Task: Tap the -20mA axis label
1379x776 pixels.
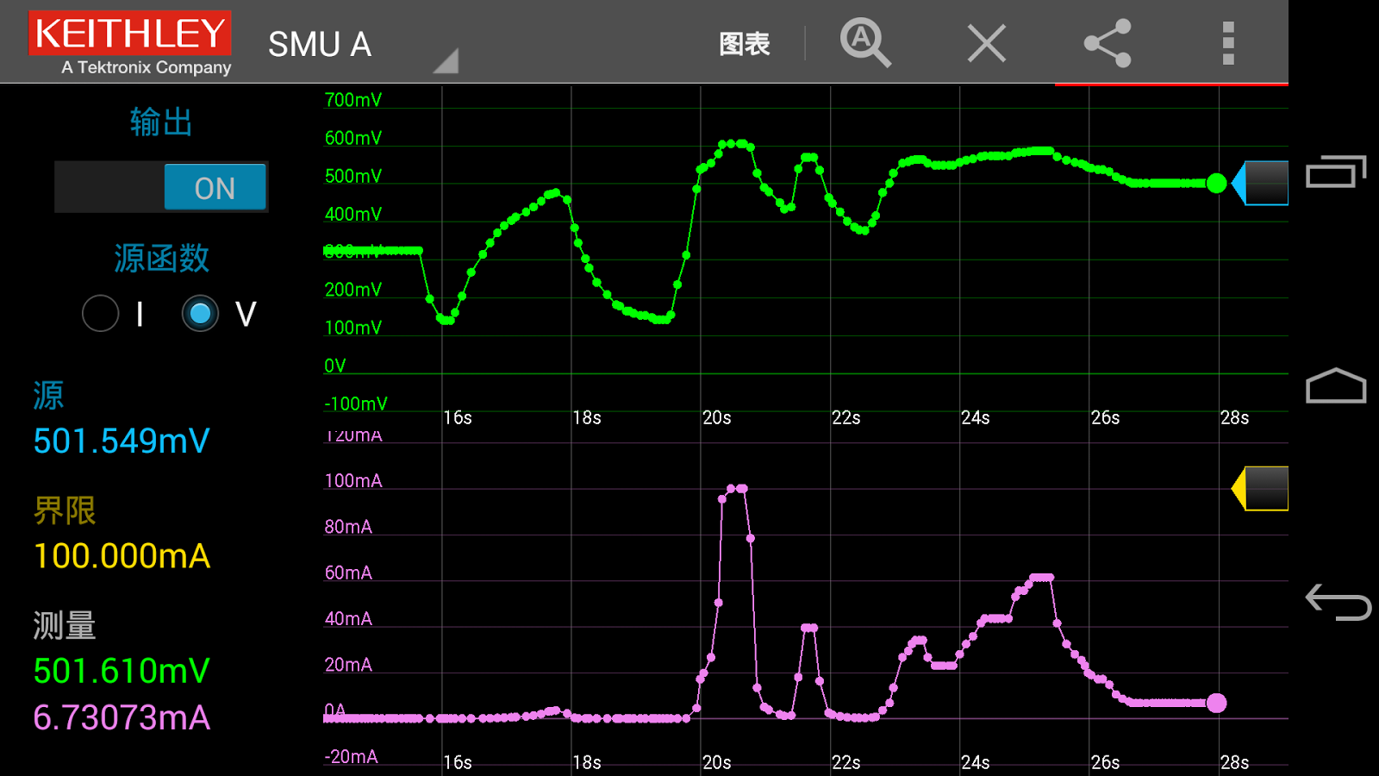Action: 351,756
